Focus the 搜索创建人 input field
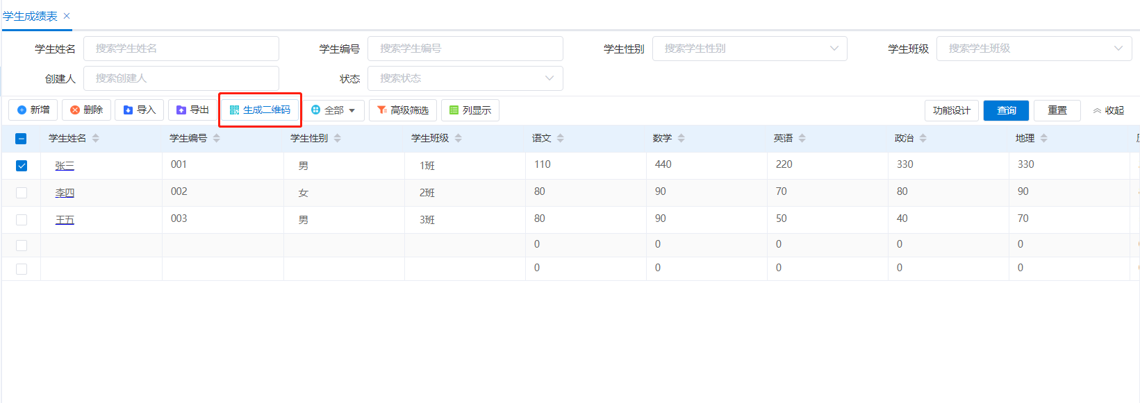This screenshot has height=403, width=1140. (181, 78)
